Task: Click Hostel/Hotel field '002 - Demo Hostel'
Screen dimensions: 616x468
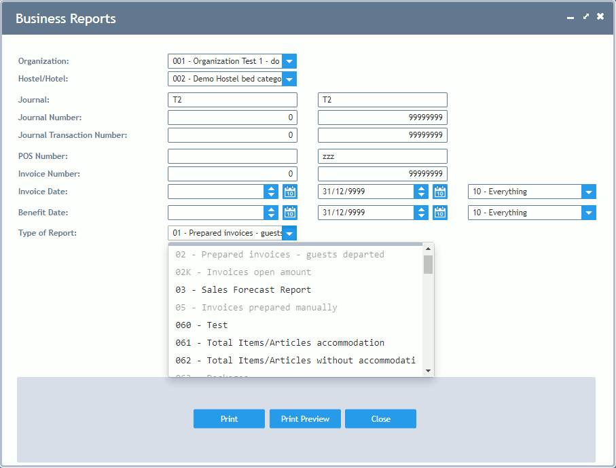Action: point(225,79)
